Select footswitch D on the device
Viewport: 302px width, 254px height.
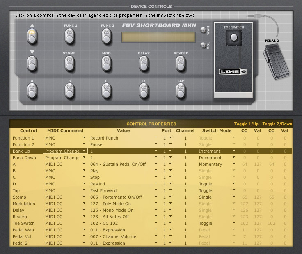click(144, 91)
